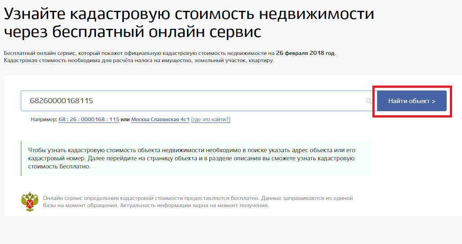The image size is (462, 244).
Task: Click the 'Найти объект >' search button
Action: [412, 101]
